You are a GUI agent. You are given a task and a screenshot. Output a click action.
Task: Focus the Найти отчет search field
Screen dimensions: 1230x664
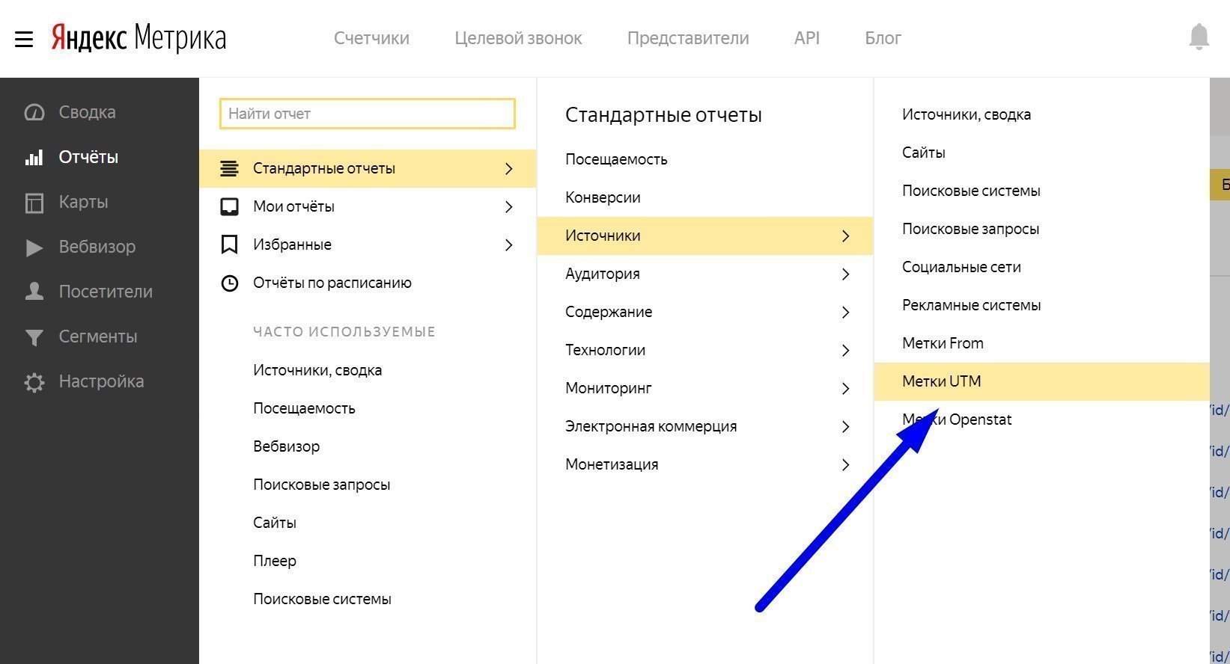(x=368, y=114)
